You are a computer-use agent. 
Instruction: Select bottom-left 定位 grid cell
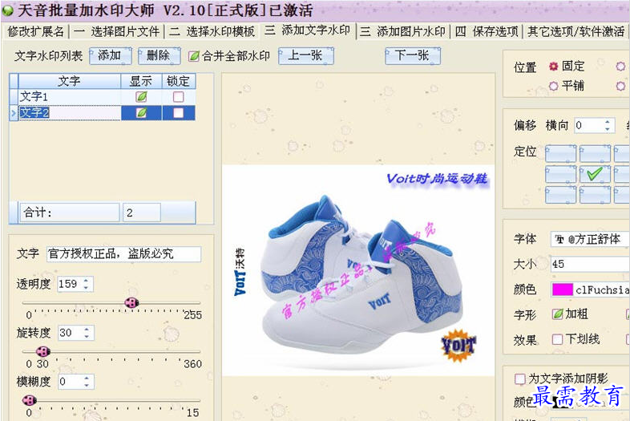pos(560,195)
